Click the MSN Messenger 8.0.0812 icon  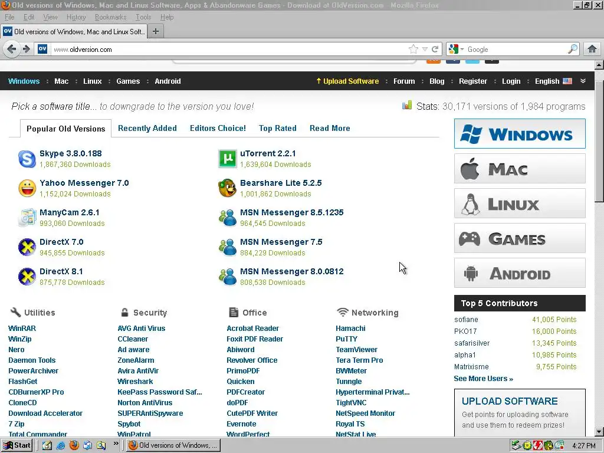(227, 277)
